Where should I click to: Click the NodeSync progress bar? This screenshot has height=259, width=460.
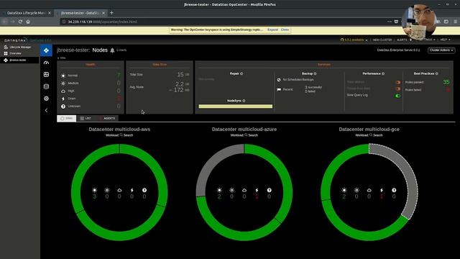point(235,106)
